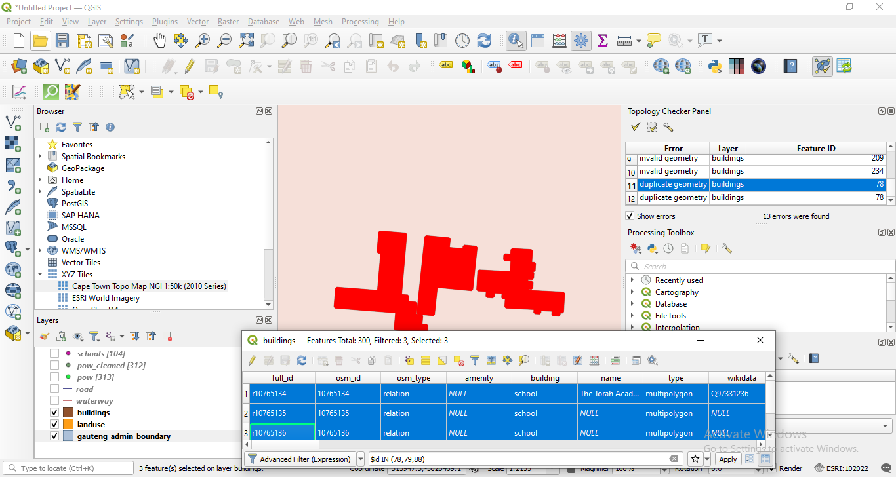
Task: Open Data Source Manager icon
Action: click(x=19, y=66)
